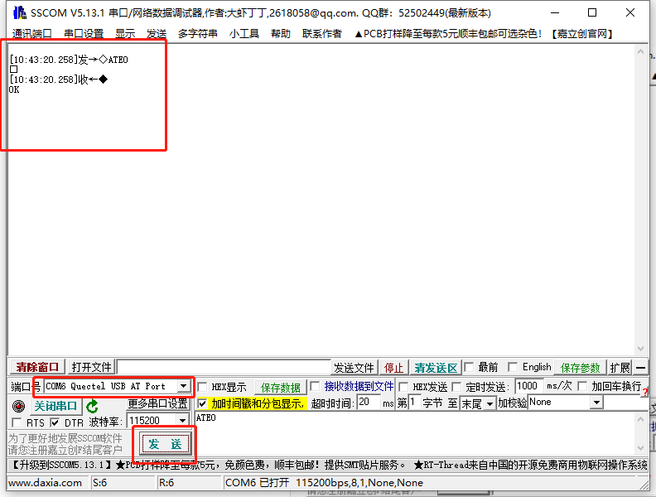Click the 发送文件 button

(354, 368)
